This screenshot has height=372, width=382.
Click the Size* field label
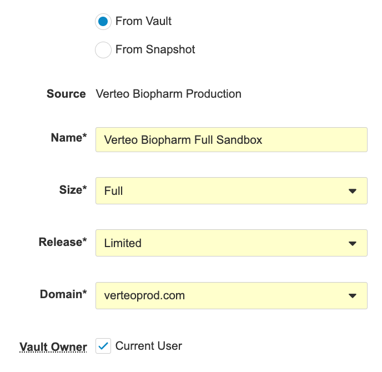click(x=73, y=190)
